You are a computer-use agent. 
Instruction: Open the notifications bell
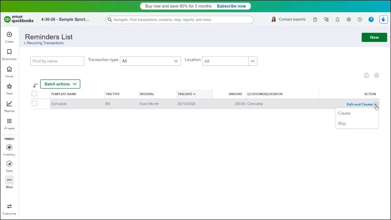338,19
